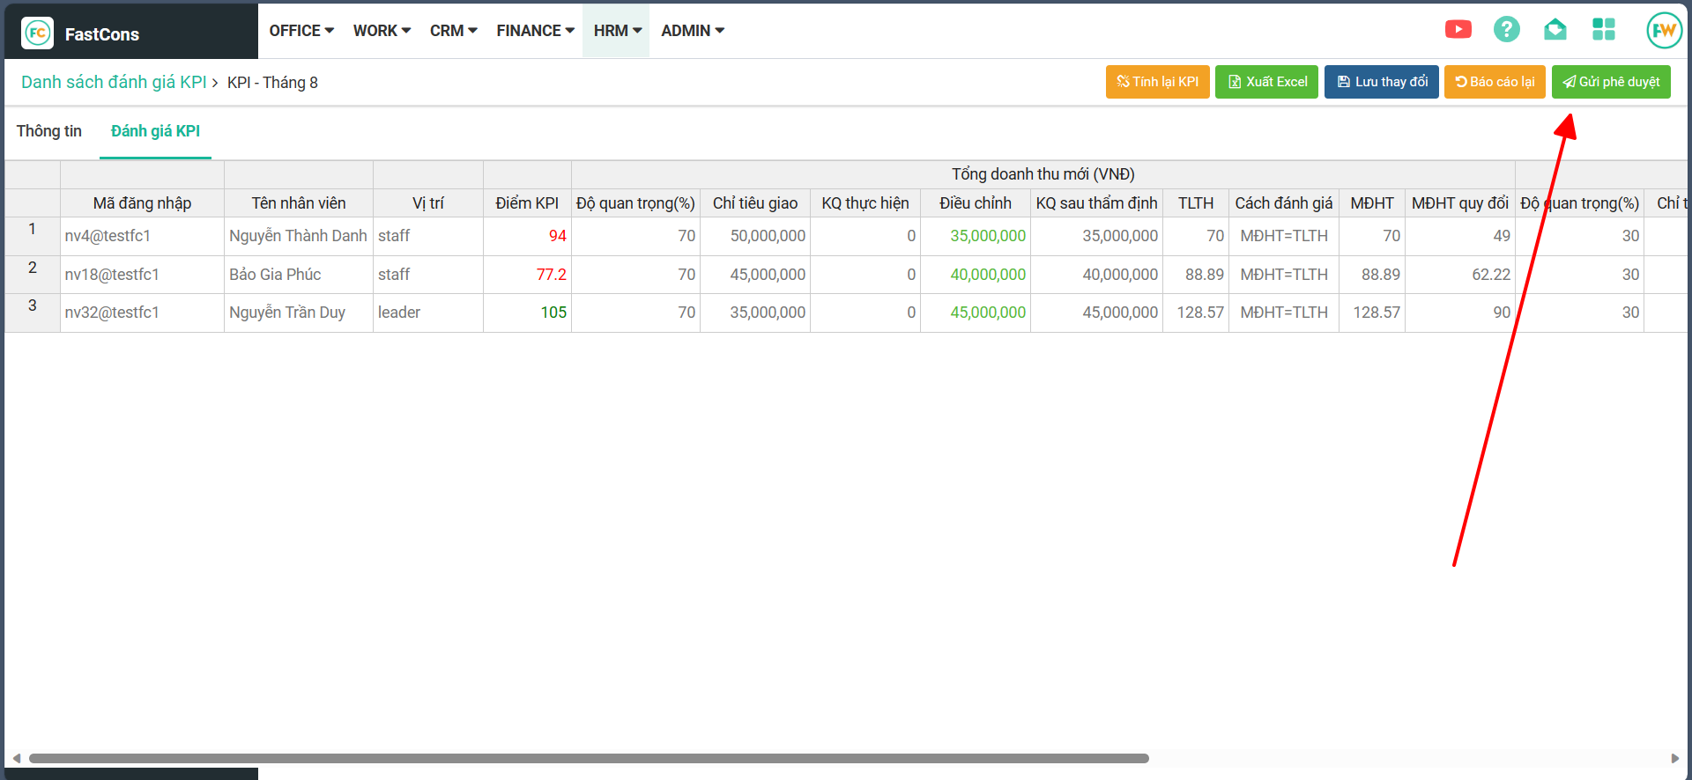1692x780 pixels.
Task: Open the CRM dropdown menu
Action: 453,31
